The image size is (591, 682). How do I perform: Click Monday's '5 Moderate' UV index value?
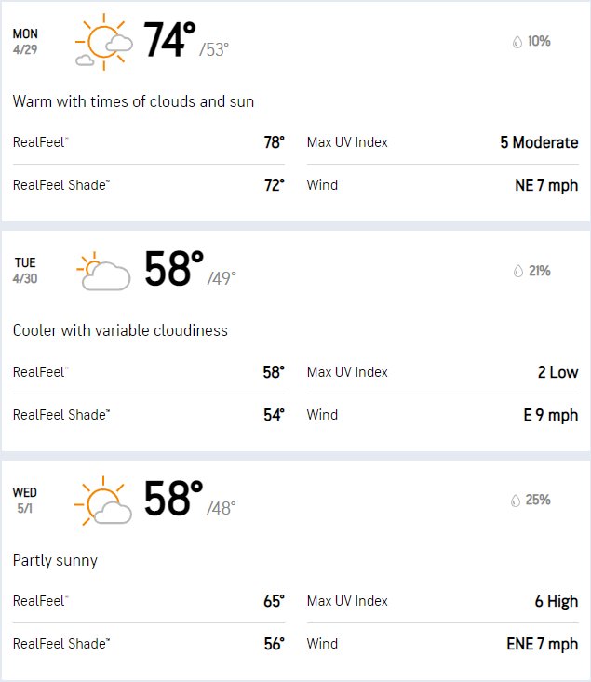click(539, 142)
